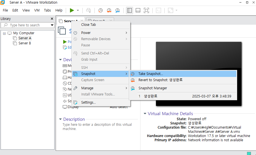This screenshot has width=256, height=155.
Task: Expand the Power submenu
Action: pos(101,33)
